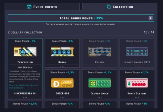Select the Doger 420 miner image

(62, 83)
